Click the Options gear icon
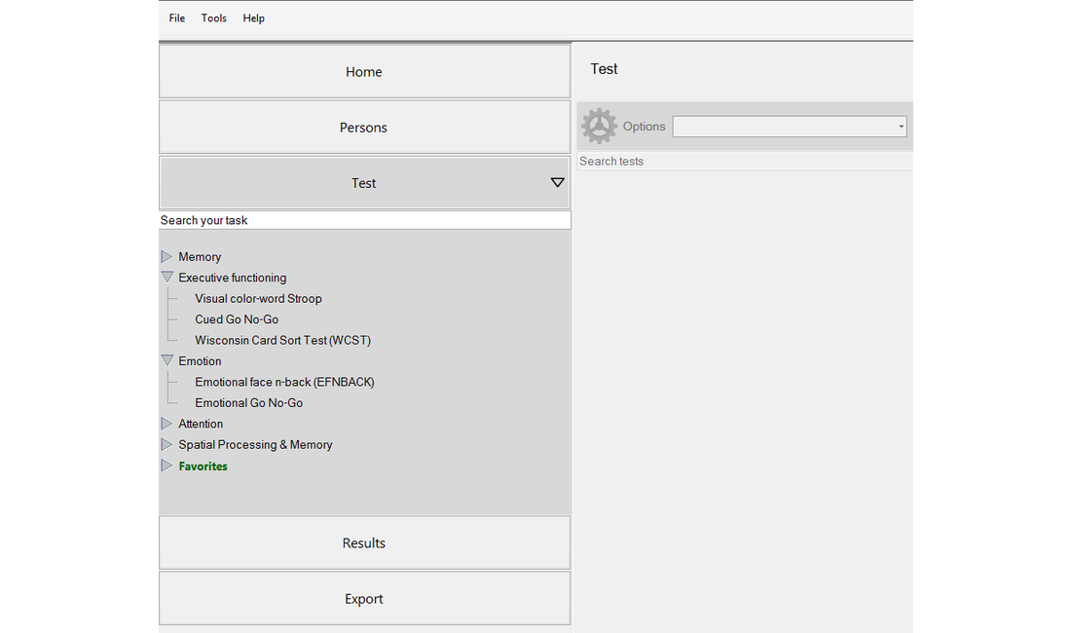 599,127
